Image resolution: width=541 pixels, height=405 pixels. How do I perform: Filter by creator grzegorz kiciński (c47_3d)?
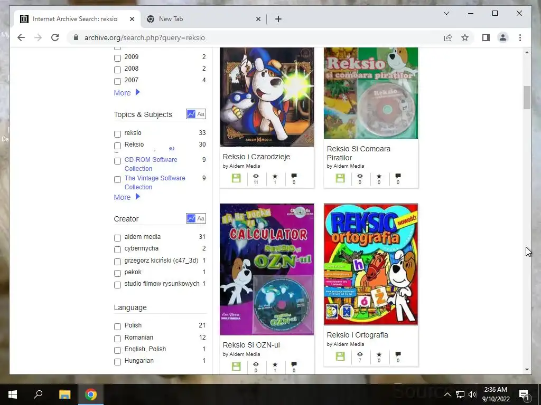coord(117,262)
